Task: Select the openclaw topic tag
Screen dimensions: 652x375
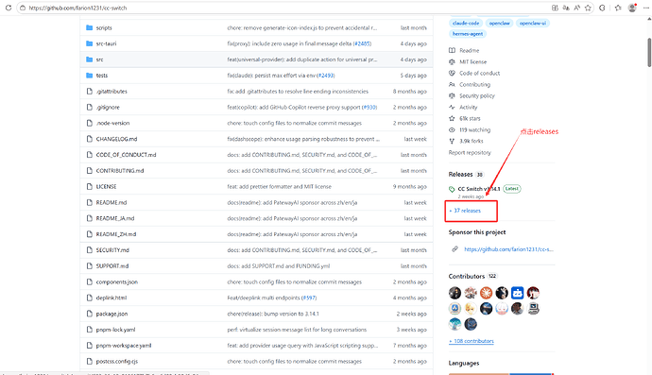Action: coord(499,24)
